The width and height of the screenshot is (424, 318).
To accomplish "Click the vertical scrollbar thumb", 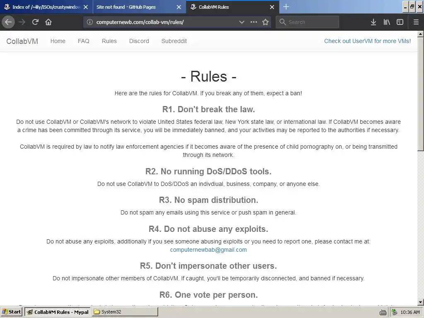I will point(421,94).
